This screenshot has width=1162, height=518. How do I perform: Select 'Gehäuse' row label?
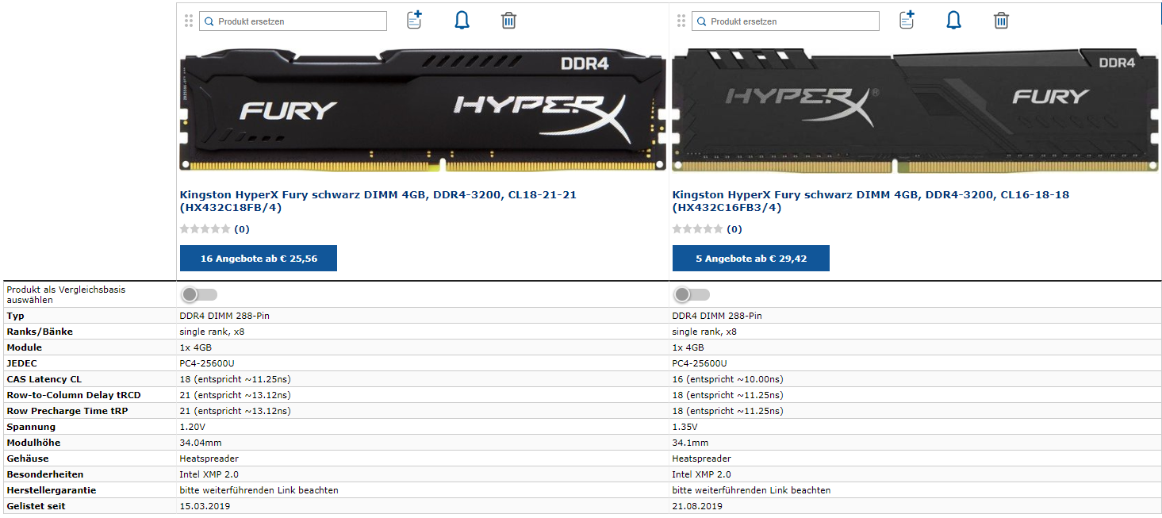click(x=28, y=459)
